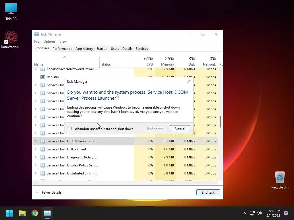Sort by Disk column header
Viewport: 294px width, 220px height.
pos(187,62)
